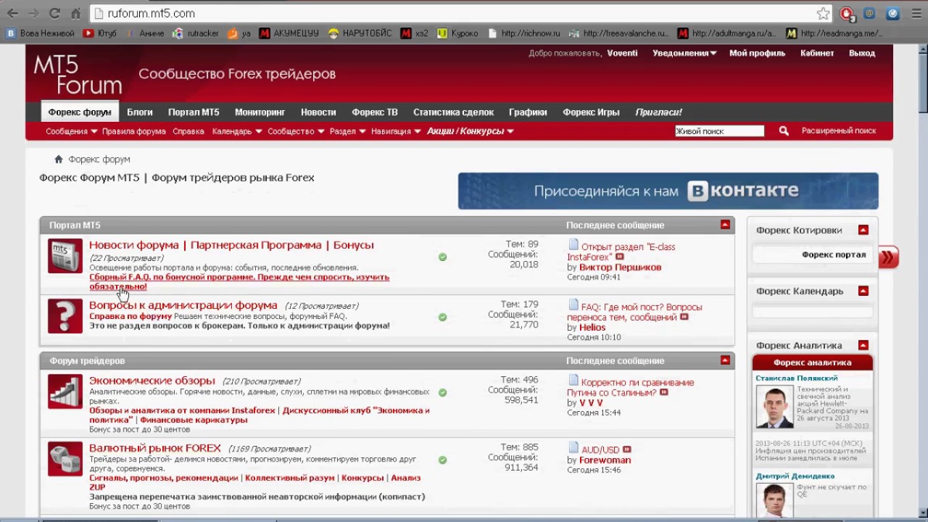Click Живой поиск search field
This screenshot has height=522, width=928.
[719, 131]
